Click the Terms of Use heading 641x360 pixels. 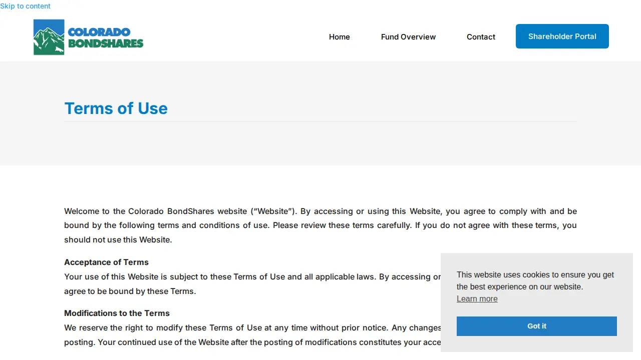click(x=116, y=108)
